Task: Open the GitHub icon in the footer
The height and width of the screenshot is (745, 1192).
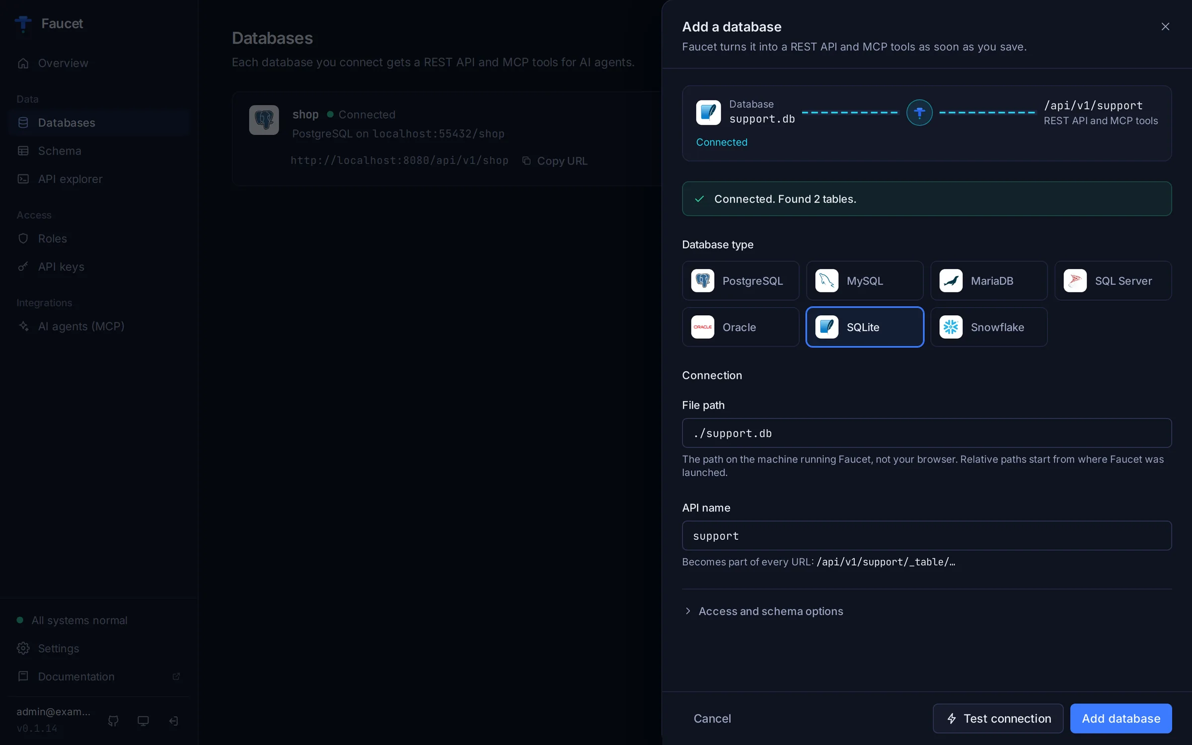Action: 113,721
